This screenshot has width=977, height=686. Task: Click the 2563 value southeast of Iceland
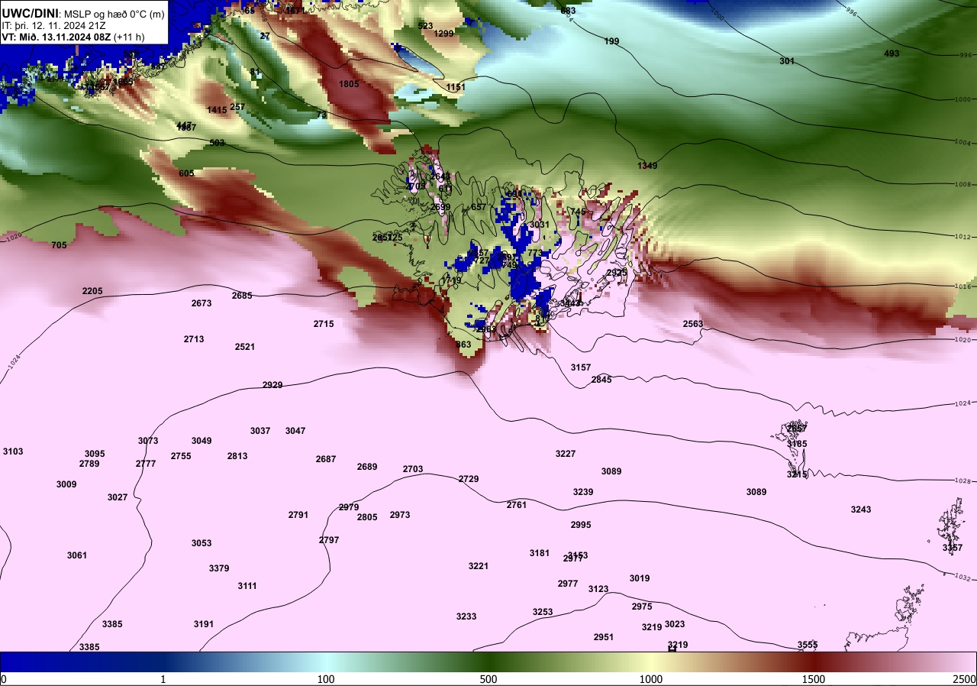coord(693,324)
